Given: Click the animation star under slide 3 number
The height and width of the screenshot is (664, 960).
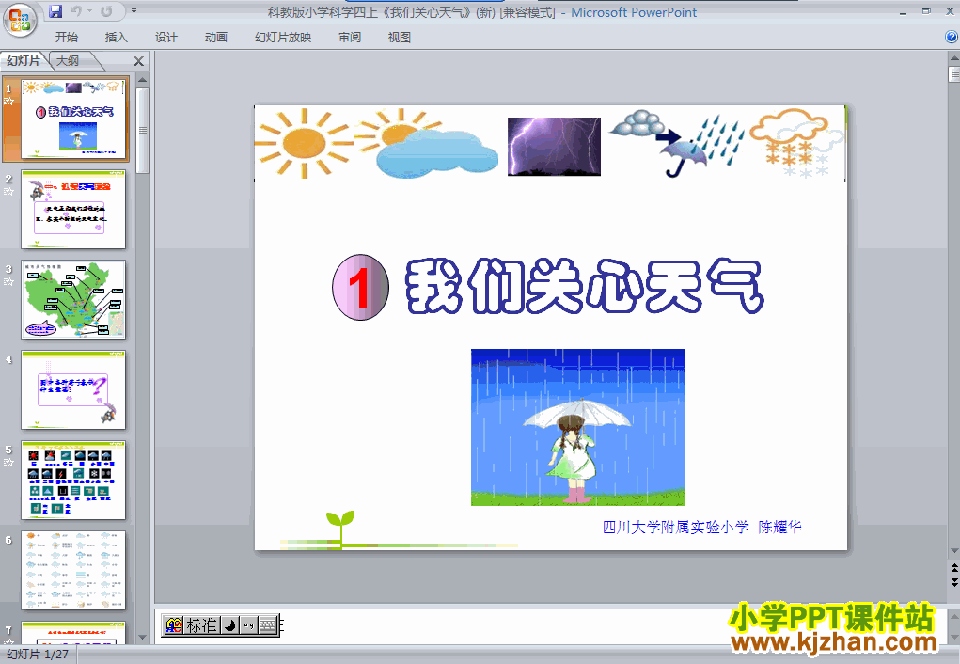Looking at the screenshot, I should point(8,282).
